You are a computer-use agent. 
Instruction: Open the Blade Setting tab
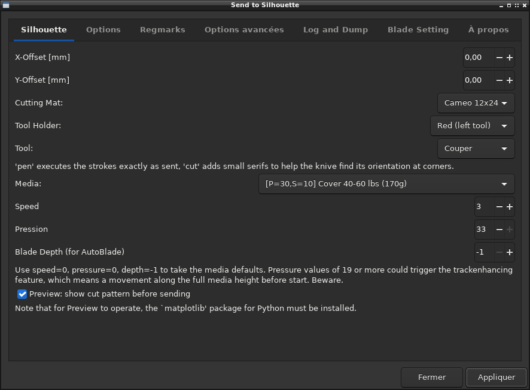pos(418,29)
